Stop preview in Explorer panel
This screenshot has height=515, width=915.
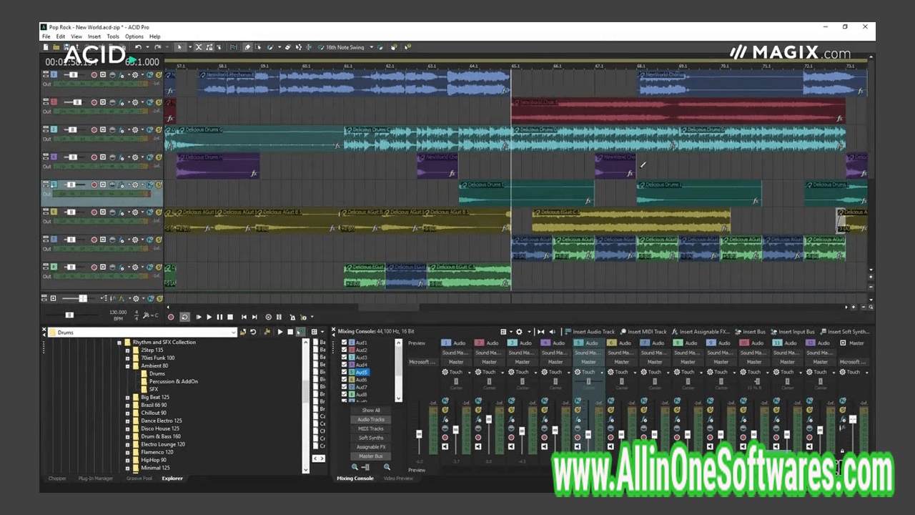[x=290, y=332]
